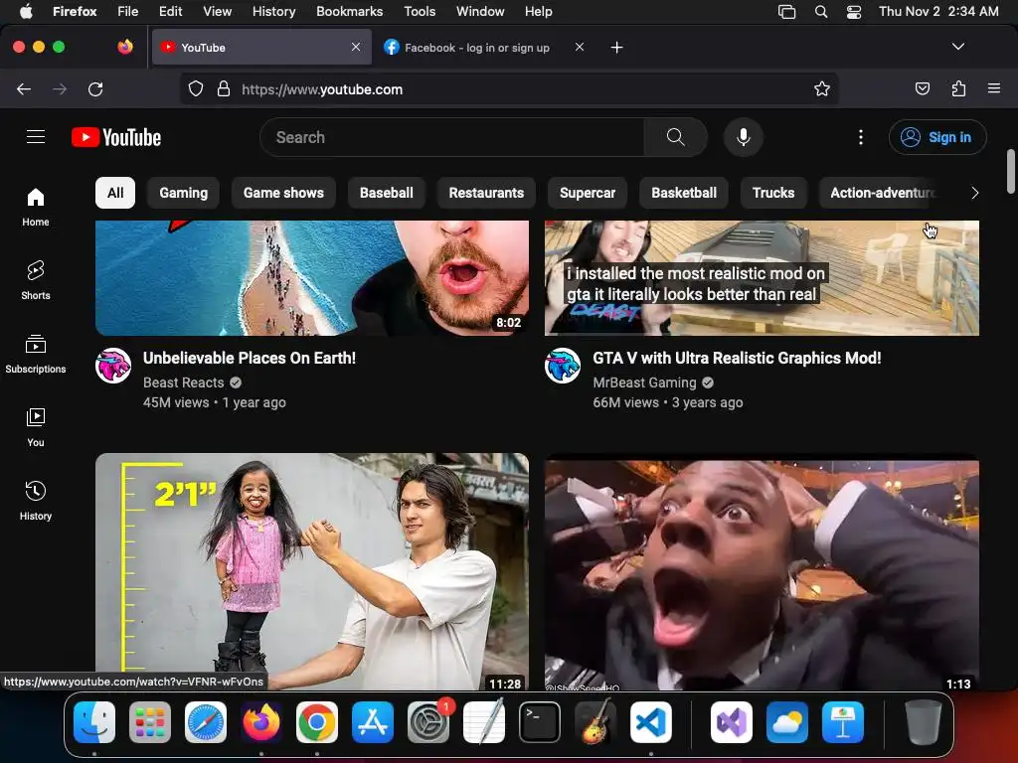
Task: Switch to Facebook log in tab
Action: [477, 48]
